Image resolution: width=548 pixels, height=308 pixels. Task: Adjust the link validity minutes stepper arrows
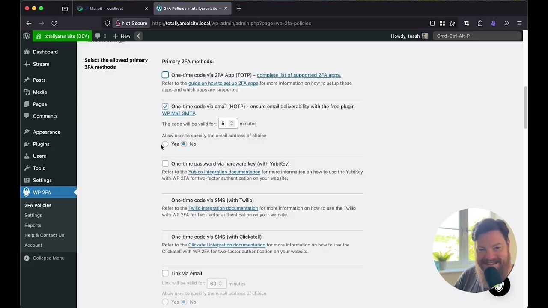[220, 284]
